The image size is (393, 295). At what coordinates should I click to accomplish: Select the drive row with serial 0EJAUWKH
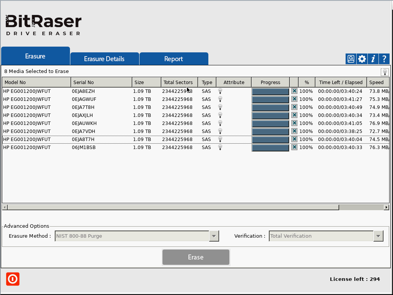point(196,123)
